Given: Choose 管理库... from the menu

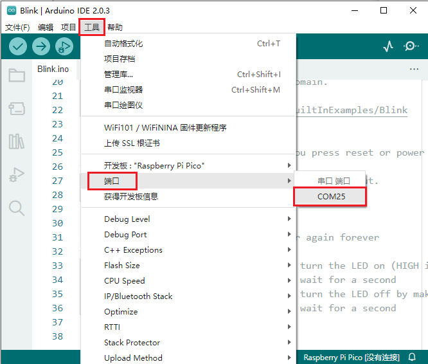Looking at the screenshot, I should pos(188,74).
